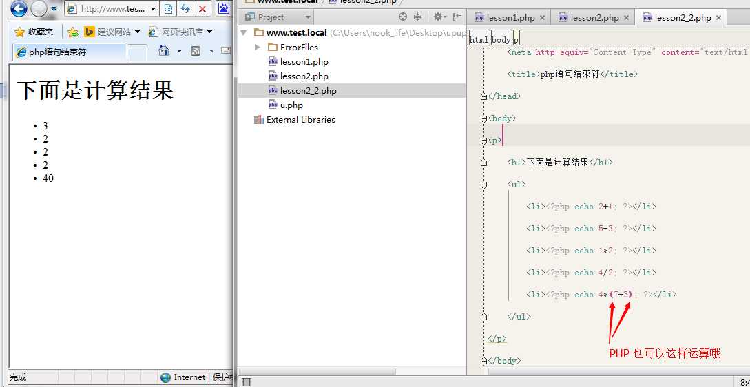Open the RSS feeds dropdown arrow

[x=211, y=51]
